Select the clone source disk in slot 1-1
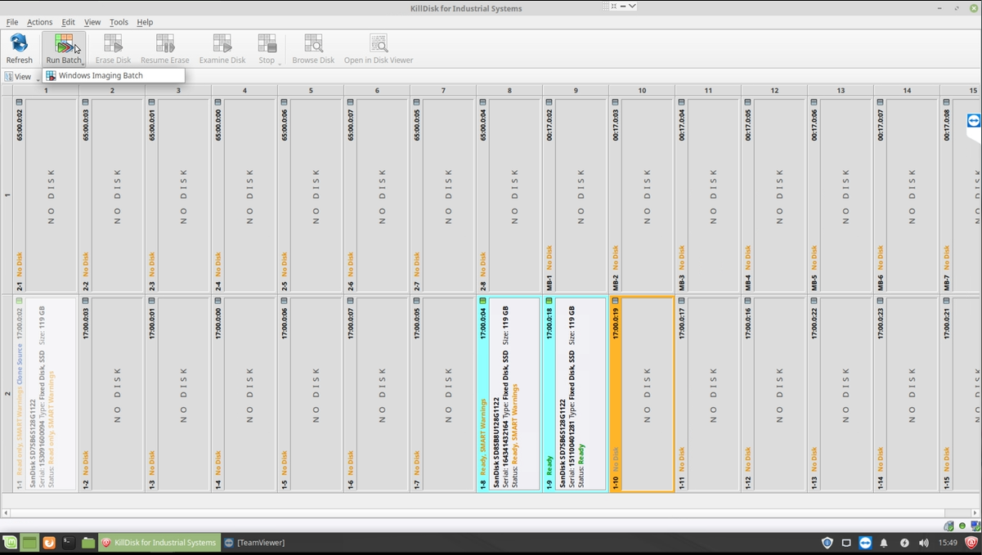The width and height of the screenshot is (982, 555). tap(45, 394)
